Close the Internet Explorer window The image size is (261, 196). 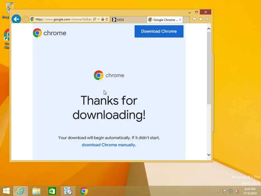(x=206, y=12)
